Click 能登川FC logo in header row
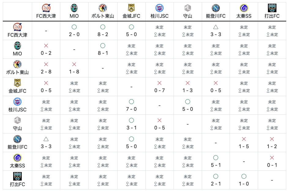This screenshot has width=289, height=191. (216, 8)
